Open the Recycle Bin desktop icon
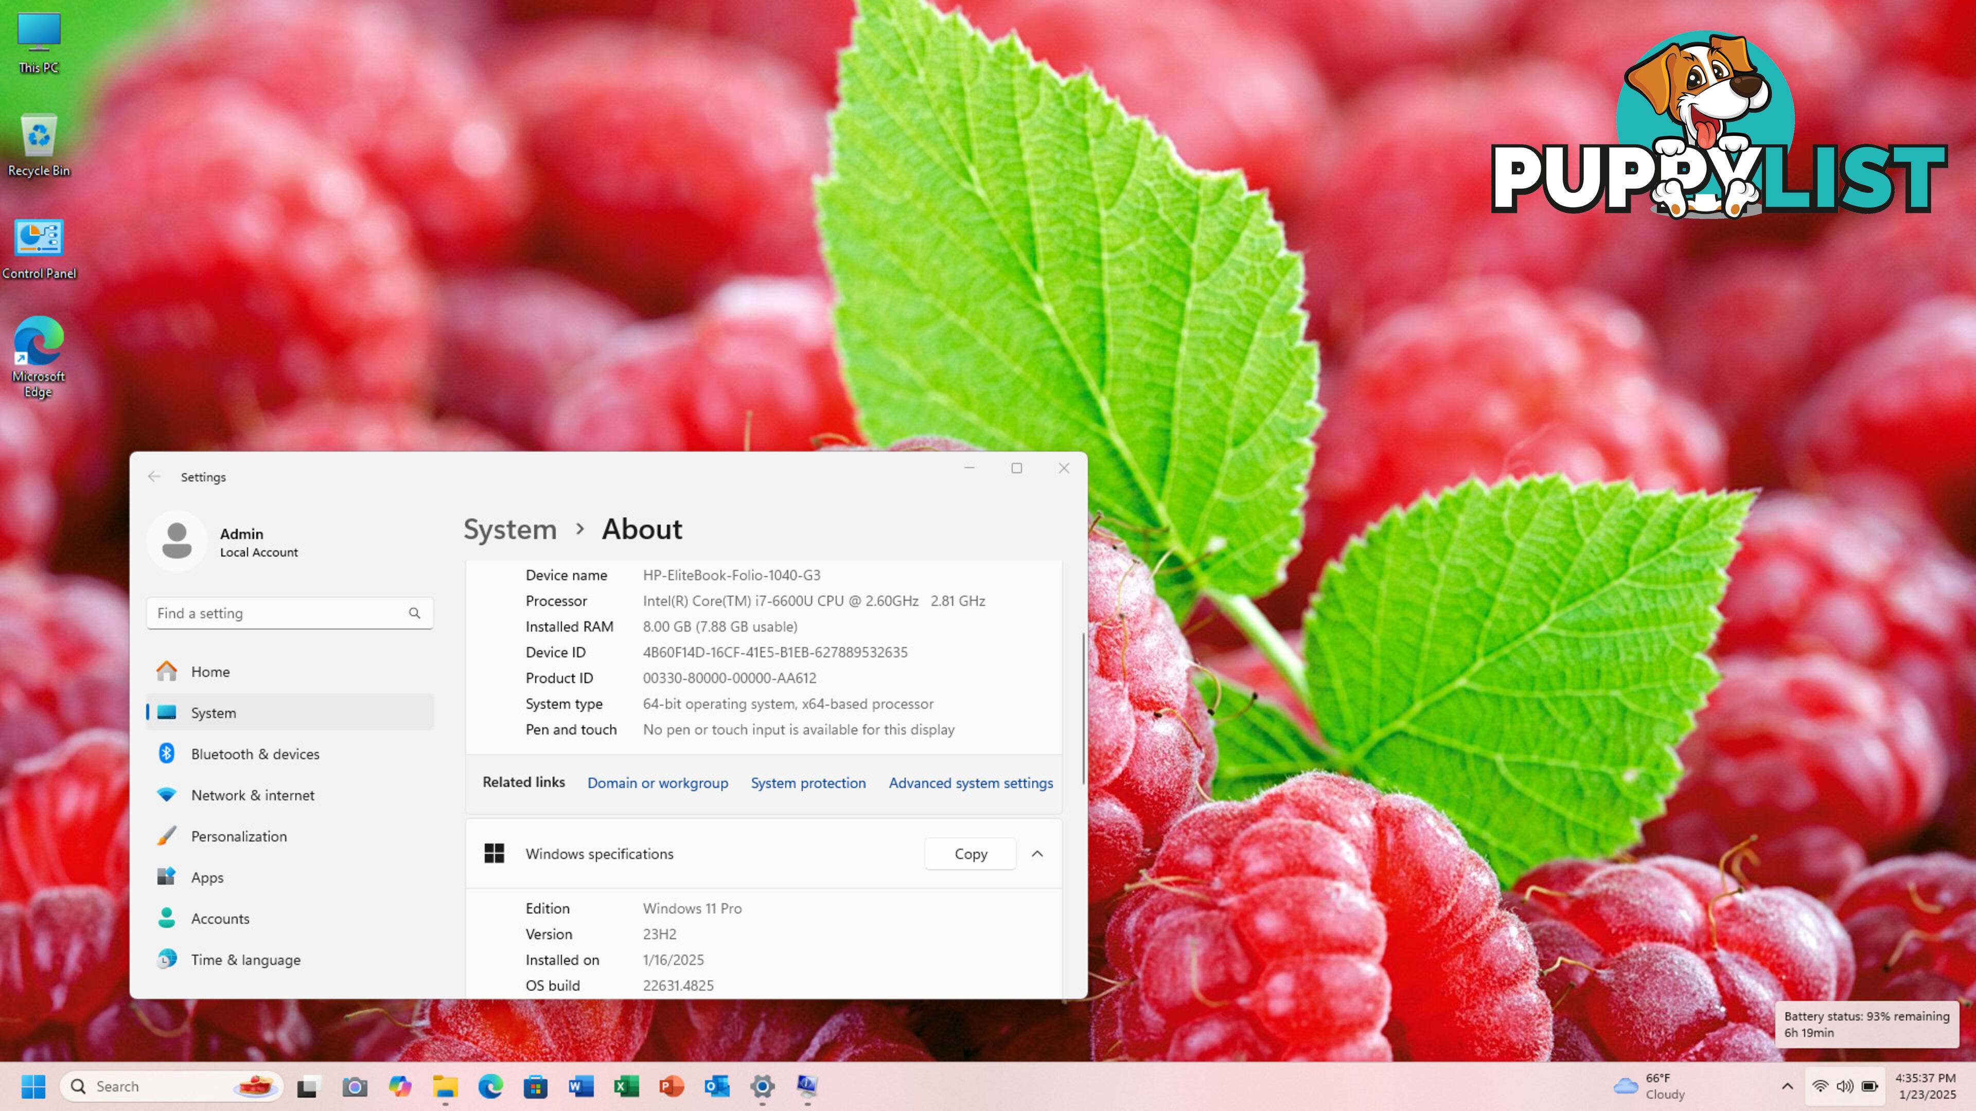 39,146
